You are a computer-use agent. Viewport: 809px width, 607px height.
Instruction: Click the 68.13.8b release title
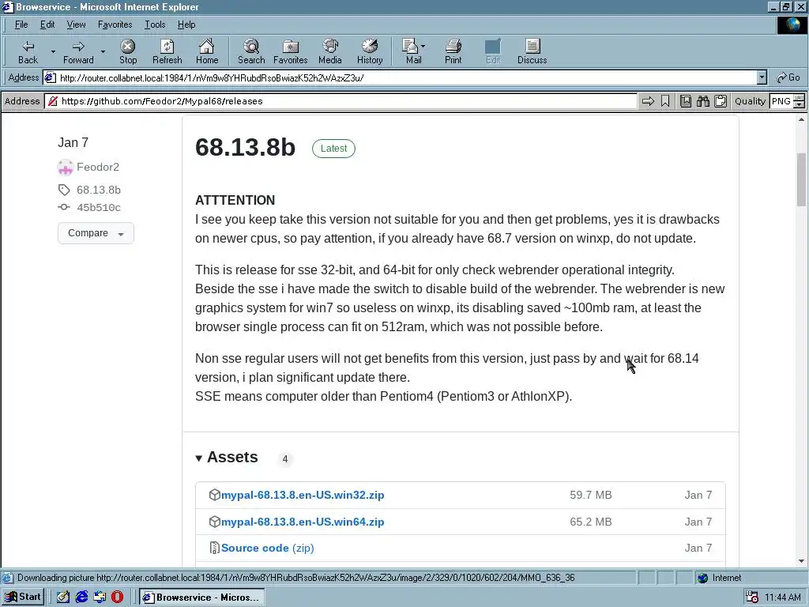click(x=245, y=147)
